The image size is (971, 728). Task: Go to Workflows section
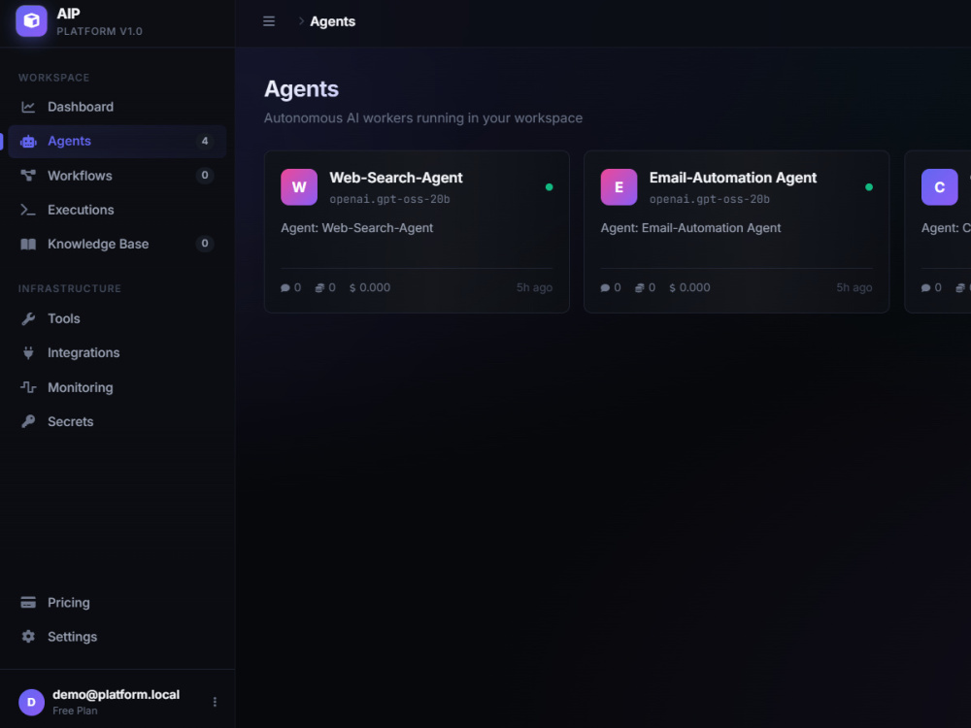117,176
